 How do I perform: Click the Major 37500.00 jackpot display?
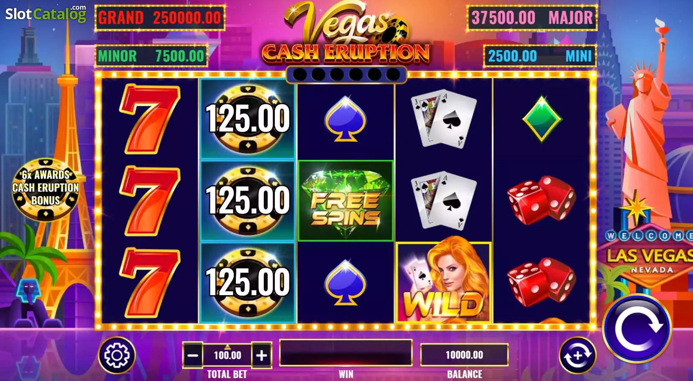coord(532,18)
